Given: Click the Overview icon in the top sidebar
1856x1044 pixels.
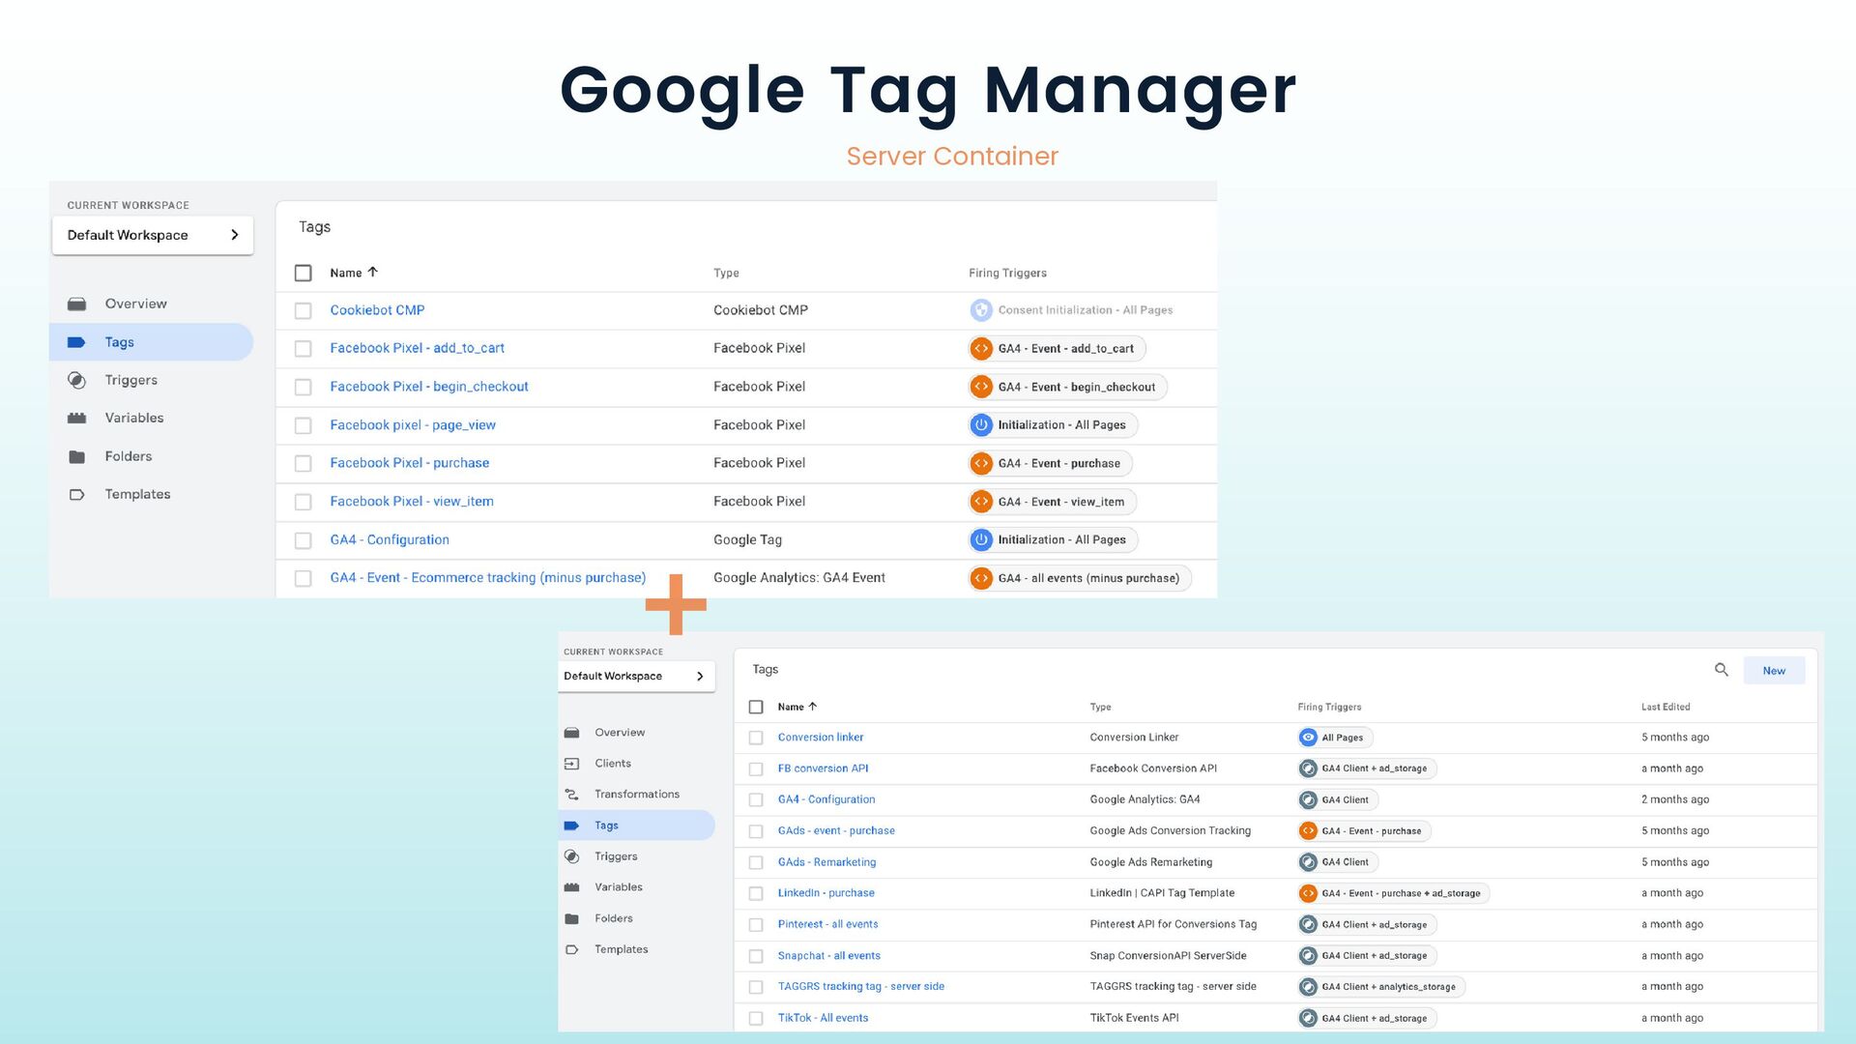Looking at the screenshot, I should [77, 304].
